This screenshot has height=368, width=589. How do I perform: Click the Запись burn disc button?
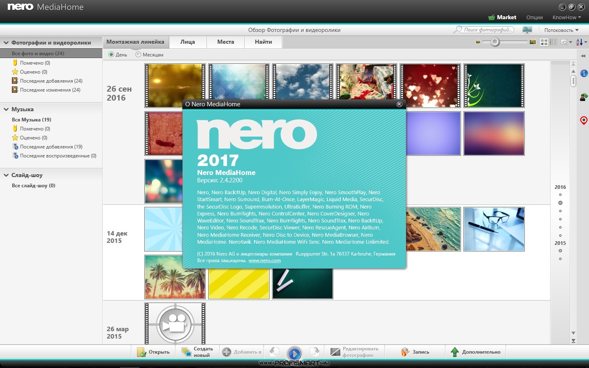416,352
